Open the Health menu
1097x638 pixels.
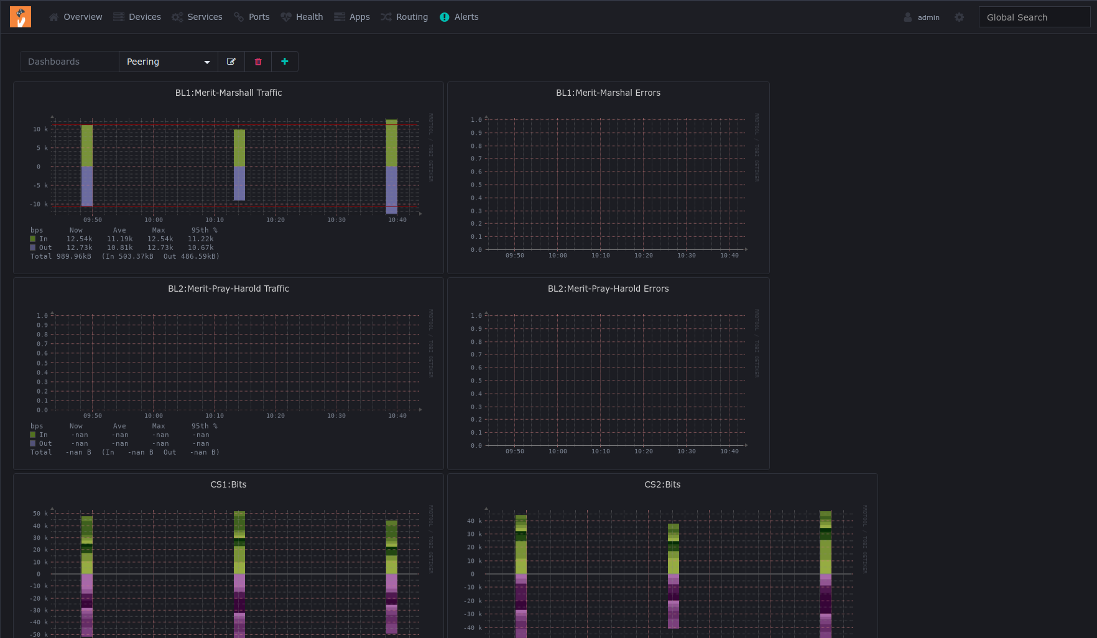pyautogui.click(x=302, y=17)
